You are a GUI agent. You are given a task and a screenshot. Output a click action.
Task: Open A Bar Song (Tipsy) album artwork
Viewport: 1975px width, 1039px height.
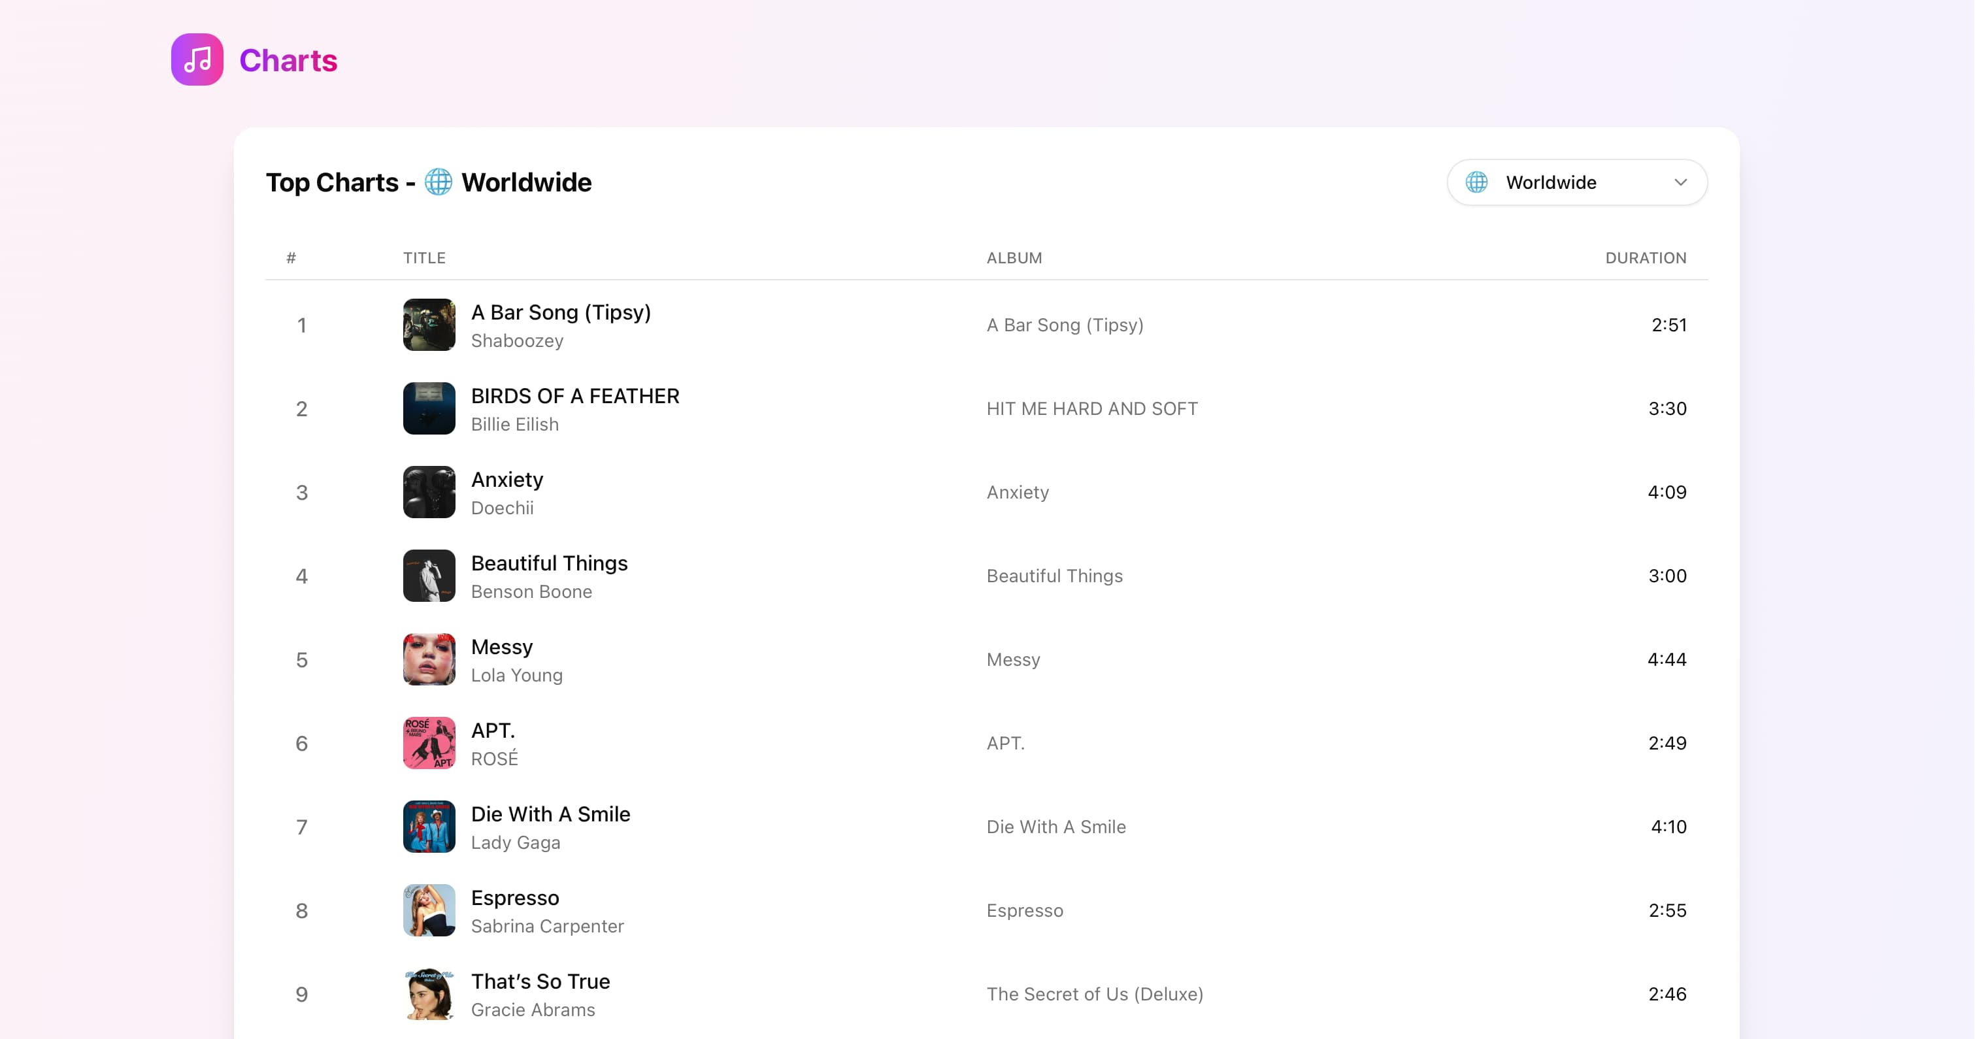click(429, 325)
